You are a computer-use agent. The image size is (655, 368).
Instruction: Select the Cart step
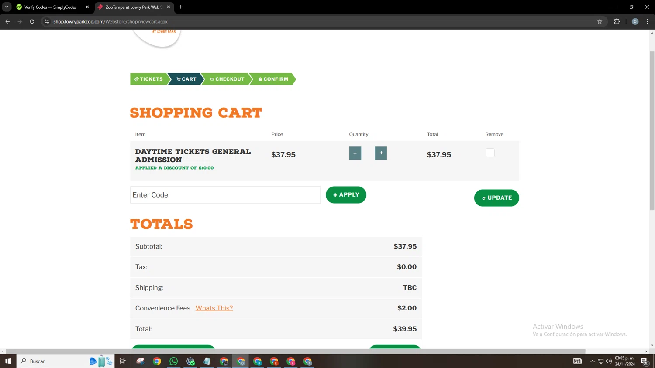pos(186,79)
